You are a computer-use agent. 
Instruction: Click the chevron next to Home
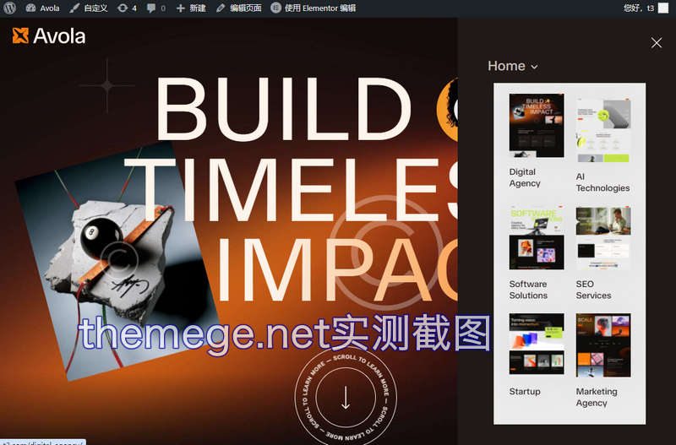tap(535, 67)
